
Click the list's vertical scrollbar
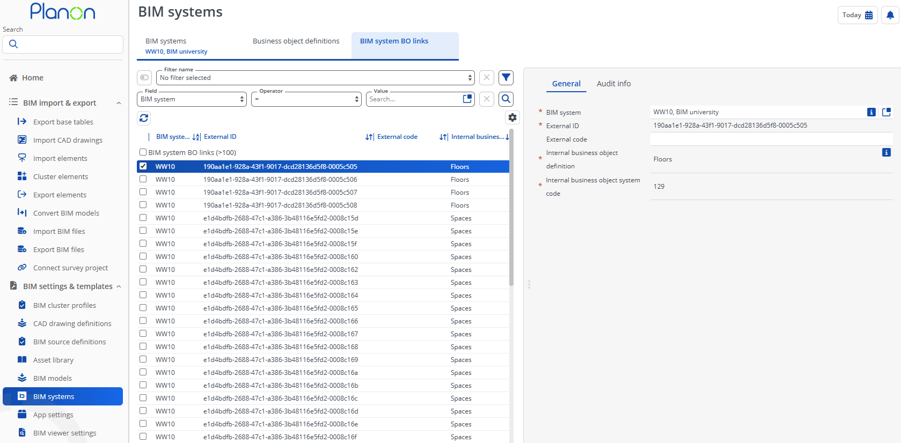pyautogui.click(x=511, y=206)
